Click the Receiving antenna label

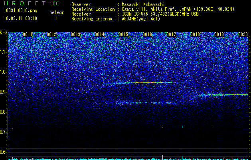click(x=92, y=19)
